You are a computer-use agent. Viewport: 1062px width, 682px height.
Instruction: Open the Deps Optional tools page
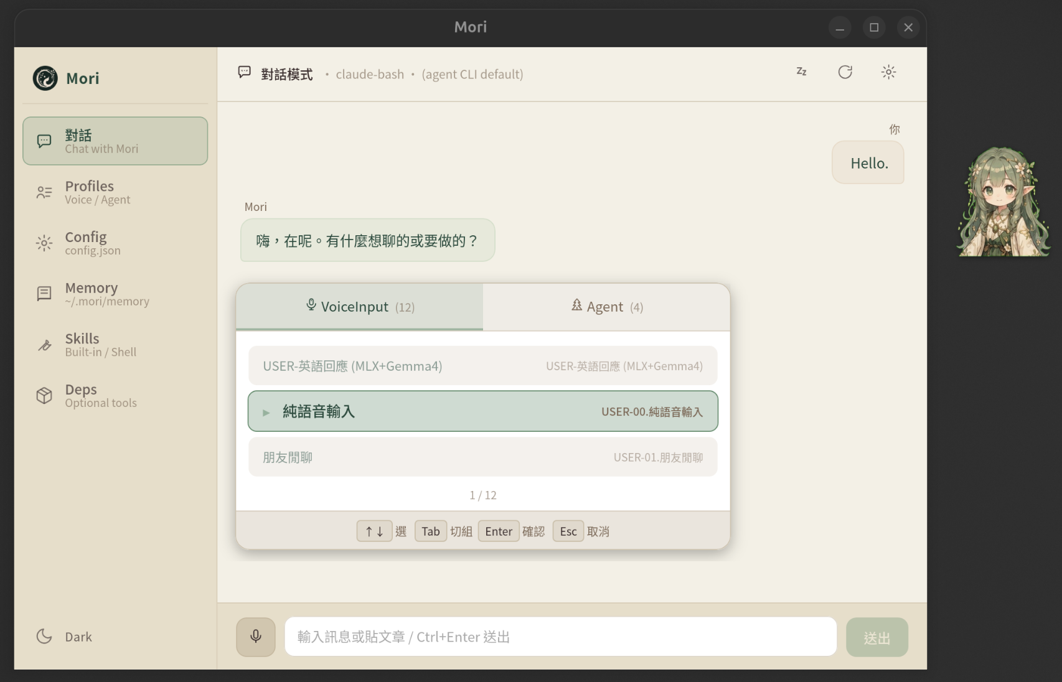coord(115,395)
